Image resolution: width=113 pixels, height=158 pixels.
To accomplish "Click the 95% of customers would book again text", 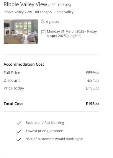I will pyautogui.click(x=55, y=139).
